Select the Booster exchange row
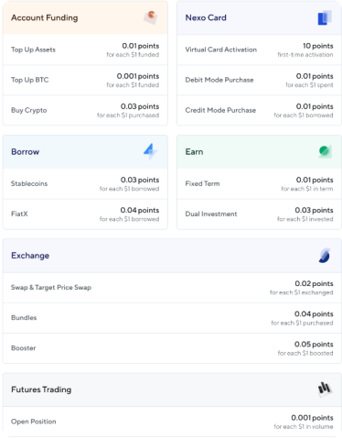Screen dimensions: 342x439 pos(172,348)
